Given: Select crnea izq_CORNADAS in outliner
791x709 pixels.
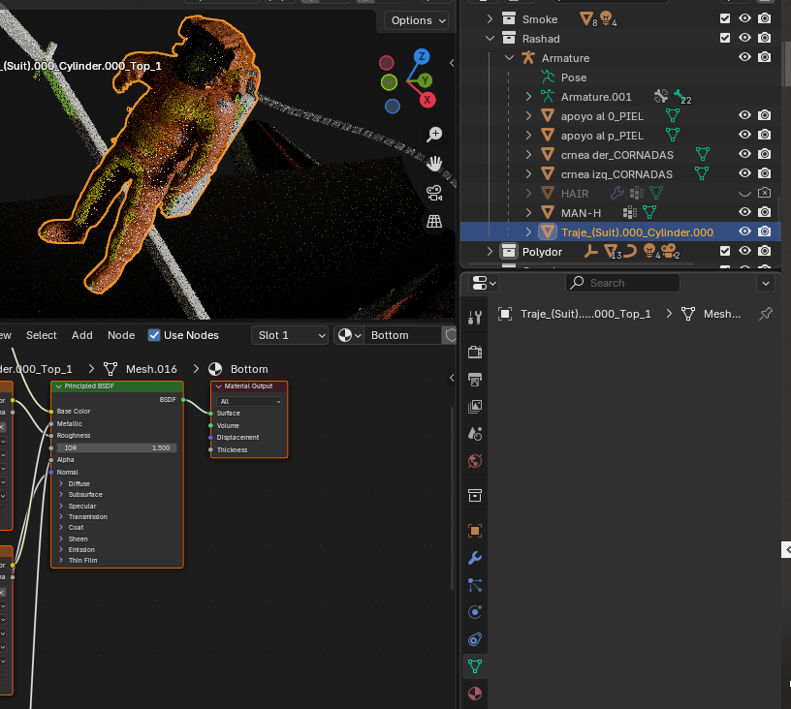Looking at the screenshot, I should pos(617,174).
